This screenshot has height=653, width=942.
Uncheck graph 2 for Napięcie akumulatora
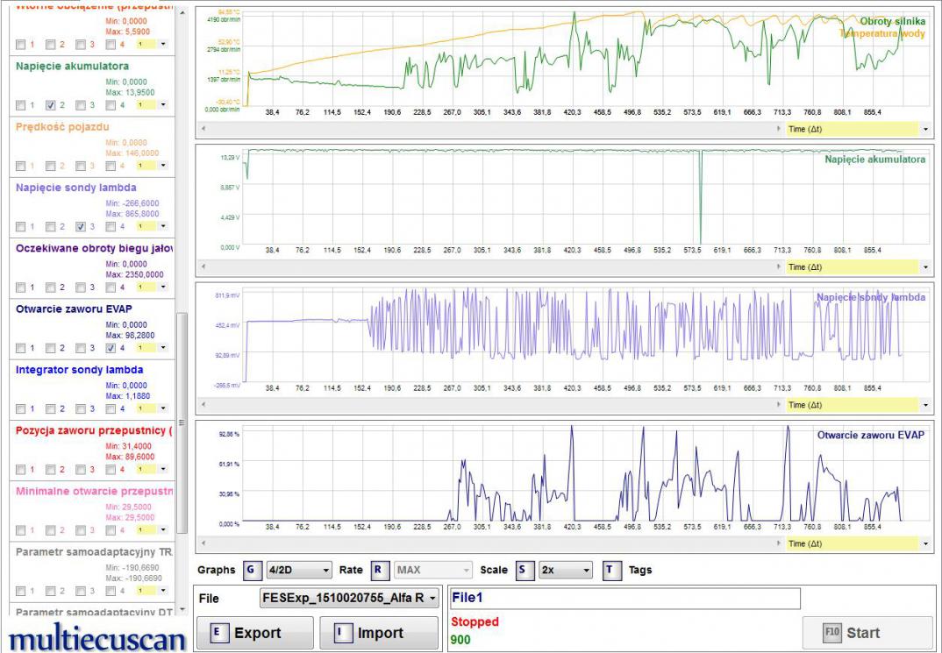coord(50,105)
